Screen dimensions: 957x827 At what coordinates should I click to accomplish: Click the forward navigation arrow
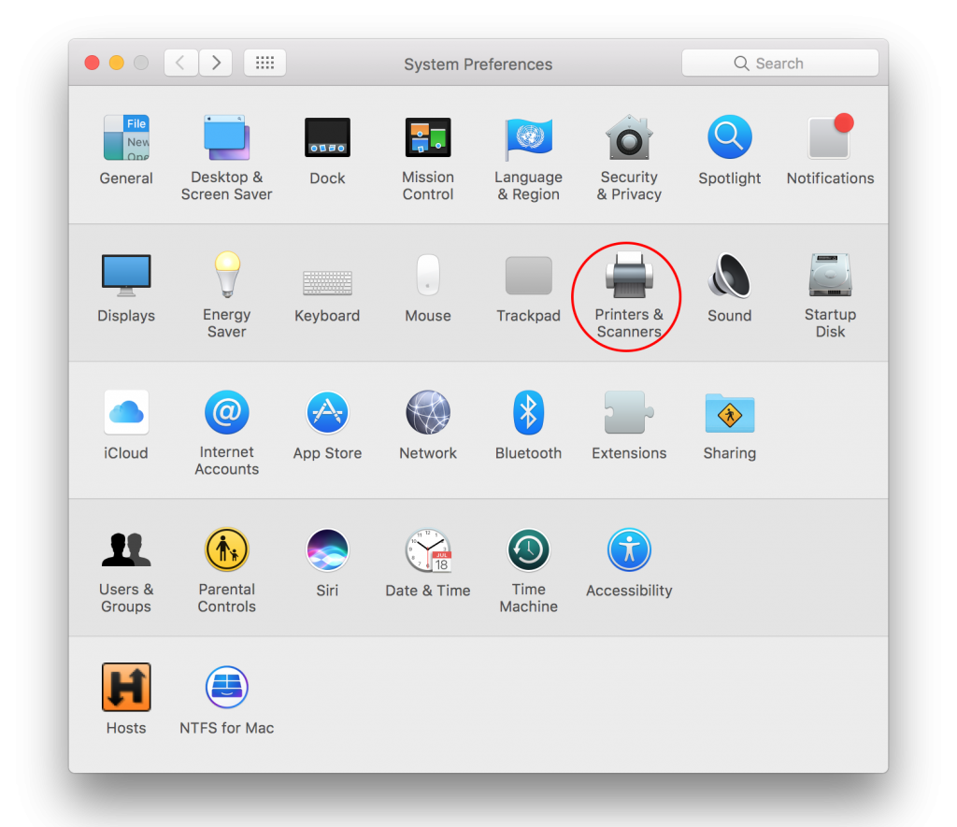[216, 63]
